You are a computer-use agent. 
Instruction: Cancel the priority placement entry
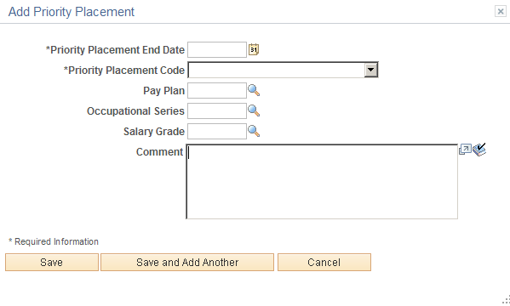(x=324, y=262)
